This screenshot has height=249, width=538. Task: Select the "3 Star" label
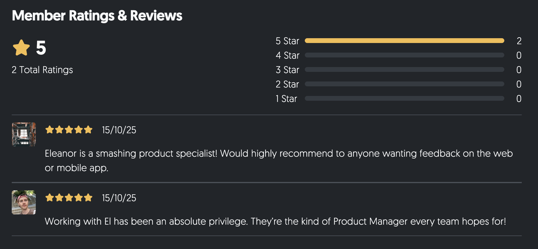(x=287, y=70)
